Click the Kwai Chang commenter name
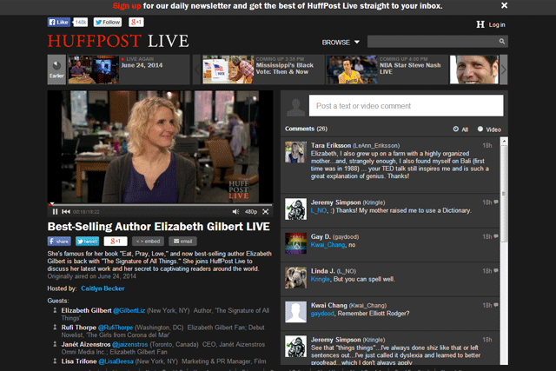Viewport: 556px width, 371px height. (329, 305)
